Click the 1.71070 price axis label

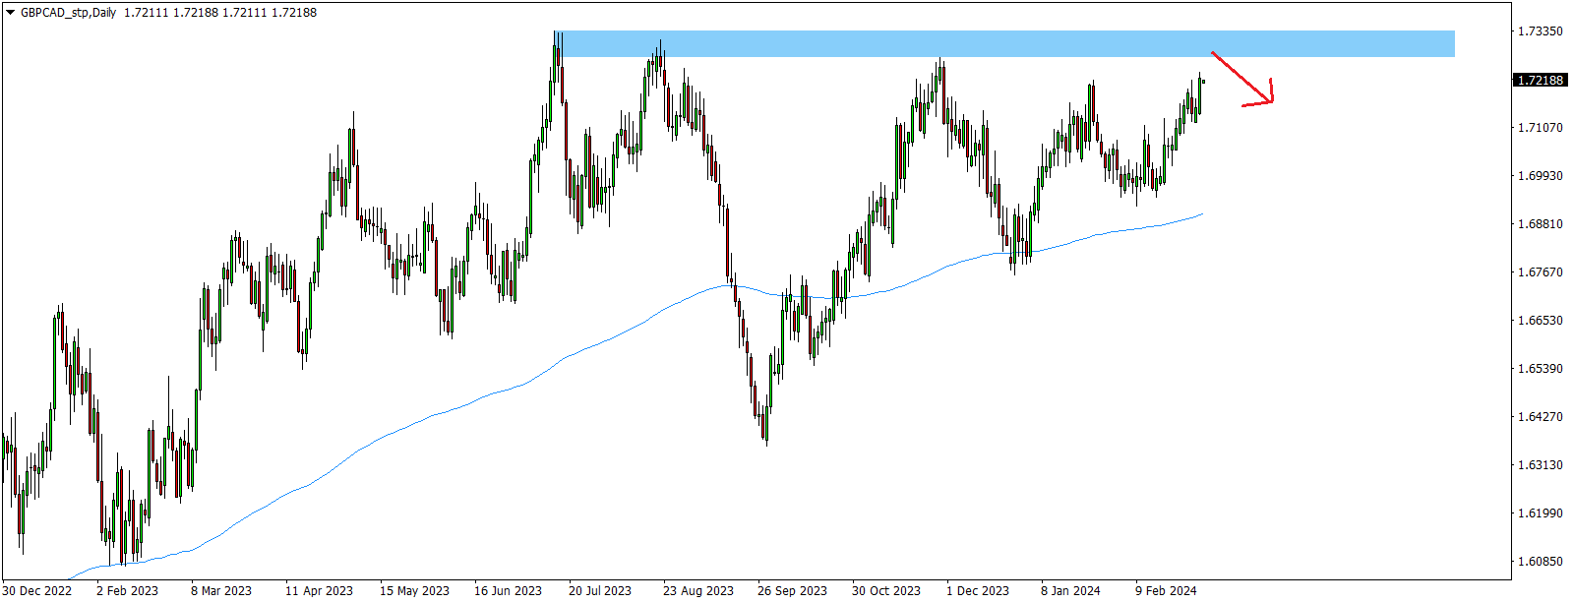1540,128
